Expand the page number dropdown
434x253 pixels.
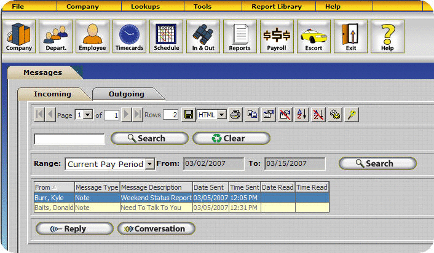(x=87, y=115)
